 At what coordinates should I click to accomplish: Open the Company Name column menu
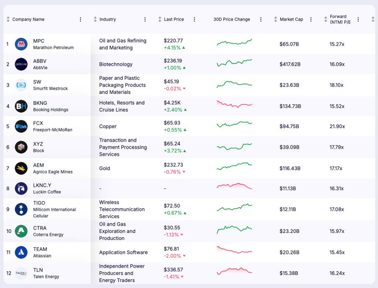[80, 19]
